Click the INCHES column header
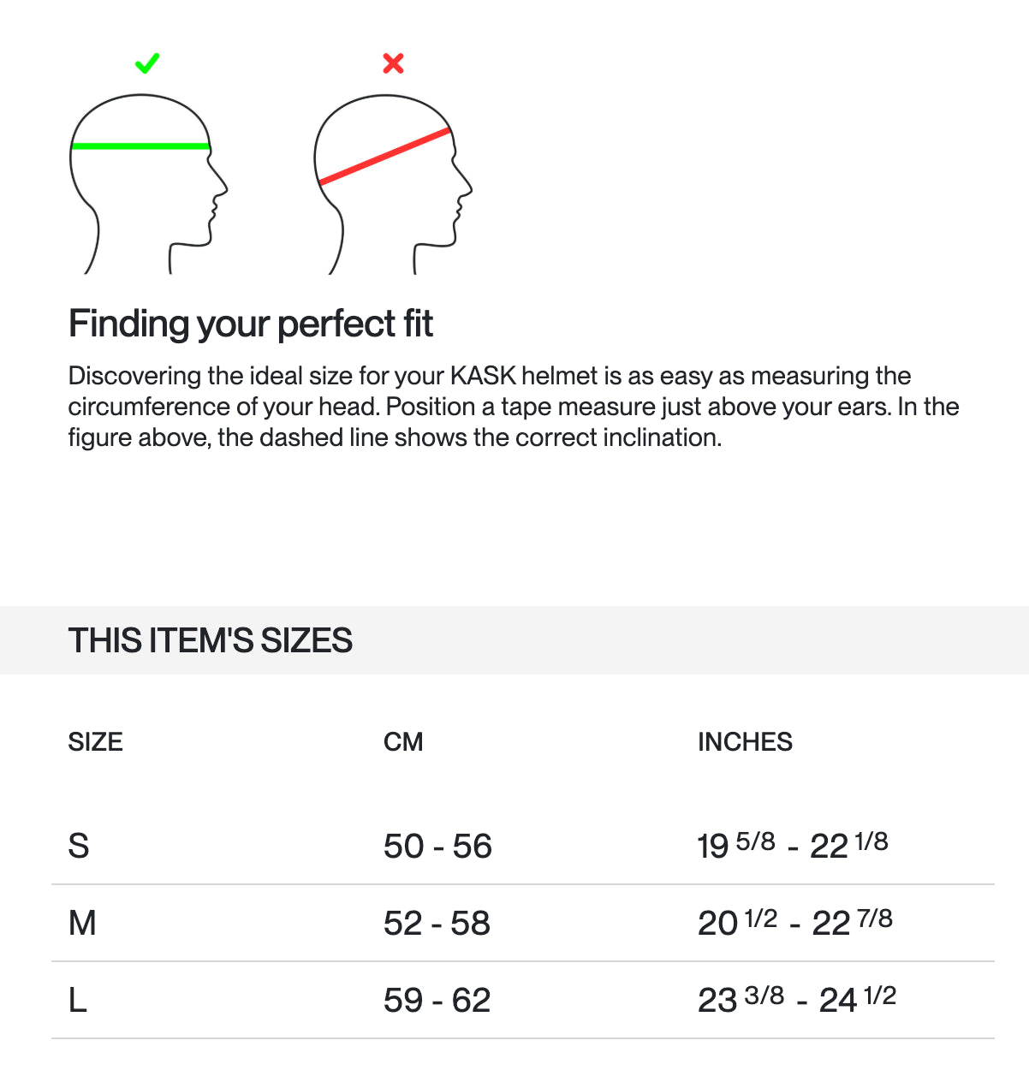The image size is (1029, 1082). (x=745, y=742)
